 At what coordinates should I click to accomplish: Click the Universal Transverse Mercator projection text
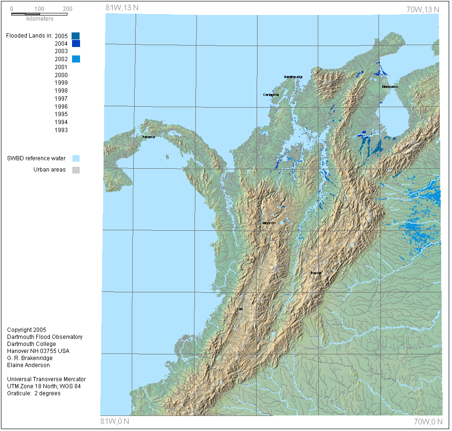click(x=46, y=379)
